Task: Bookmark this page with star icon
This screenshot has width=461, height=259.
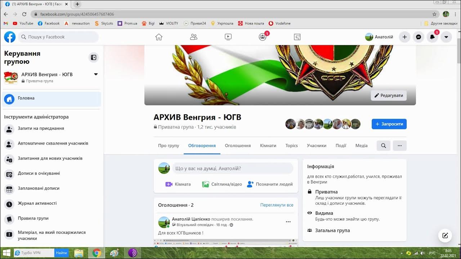Action: tap(434, 14)
